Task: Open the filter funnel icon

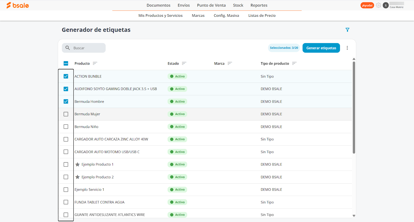Action: coord(348,30)
